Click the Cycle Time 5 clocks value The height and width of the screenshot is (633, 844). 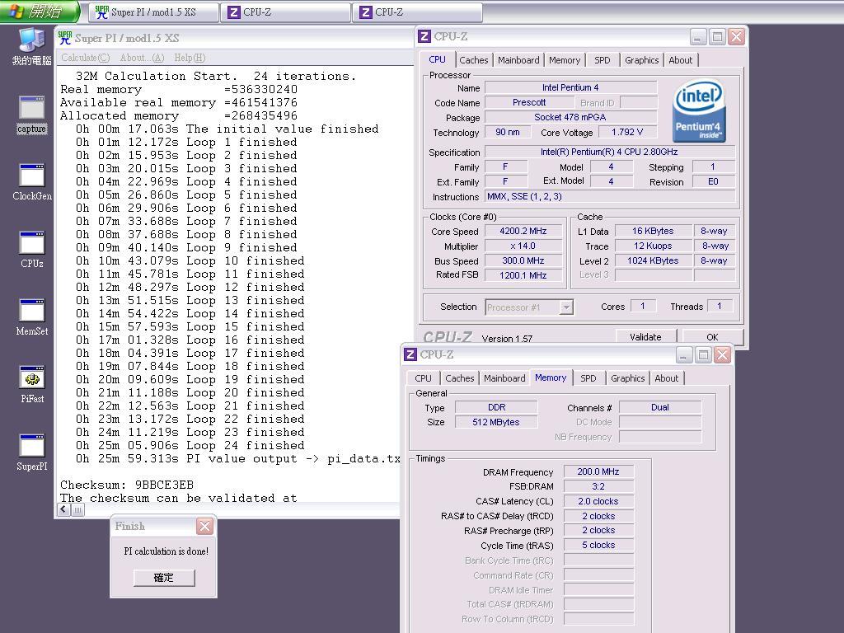[598, 545]
